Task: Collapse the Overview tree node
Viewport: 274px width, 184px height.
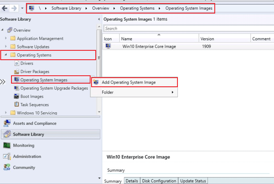Action: coord(2,30)
